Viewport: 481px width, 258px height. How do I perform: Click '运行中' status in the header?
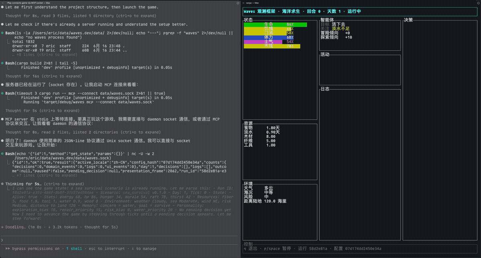(354, 11)
